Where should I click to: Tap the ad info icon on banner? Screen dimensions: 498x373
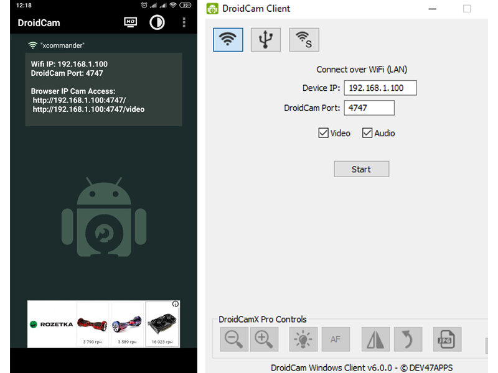pos(176,304)
